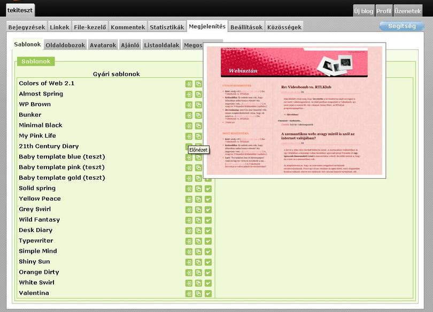The height and width of the screenshot is (312, 433).
Task: Click the checkmark for Shiny Sun template
Action: [x=208, y=262]
